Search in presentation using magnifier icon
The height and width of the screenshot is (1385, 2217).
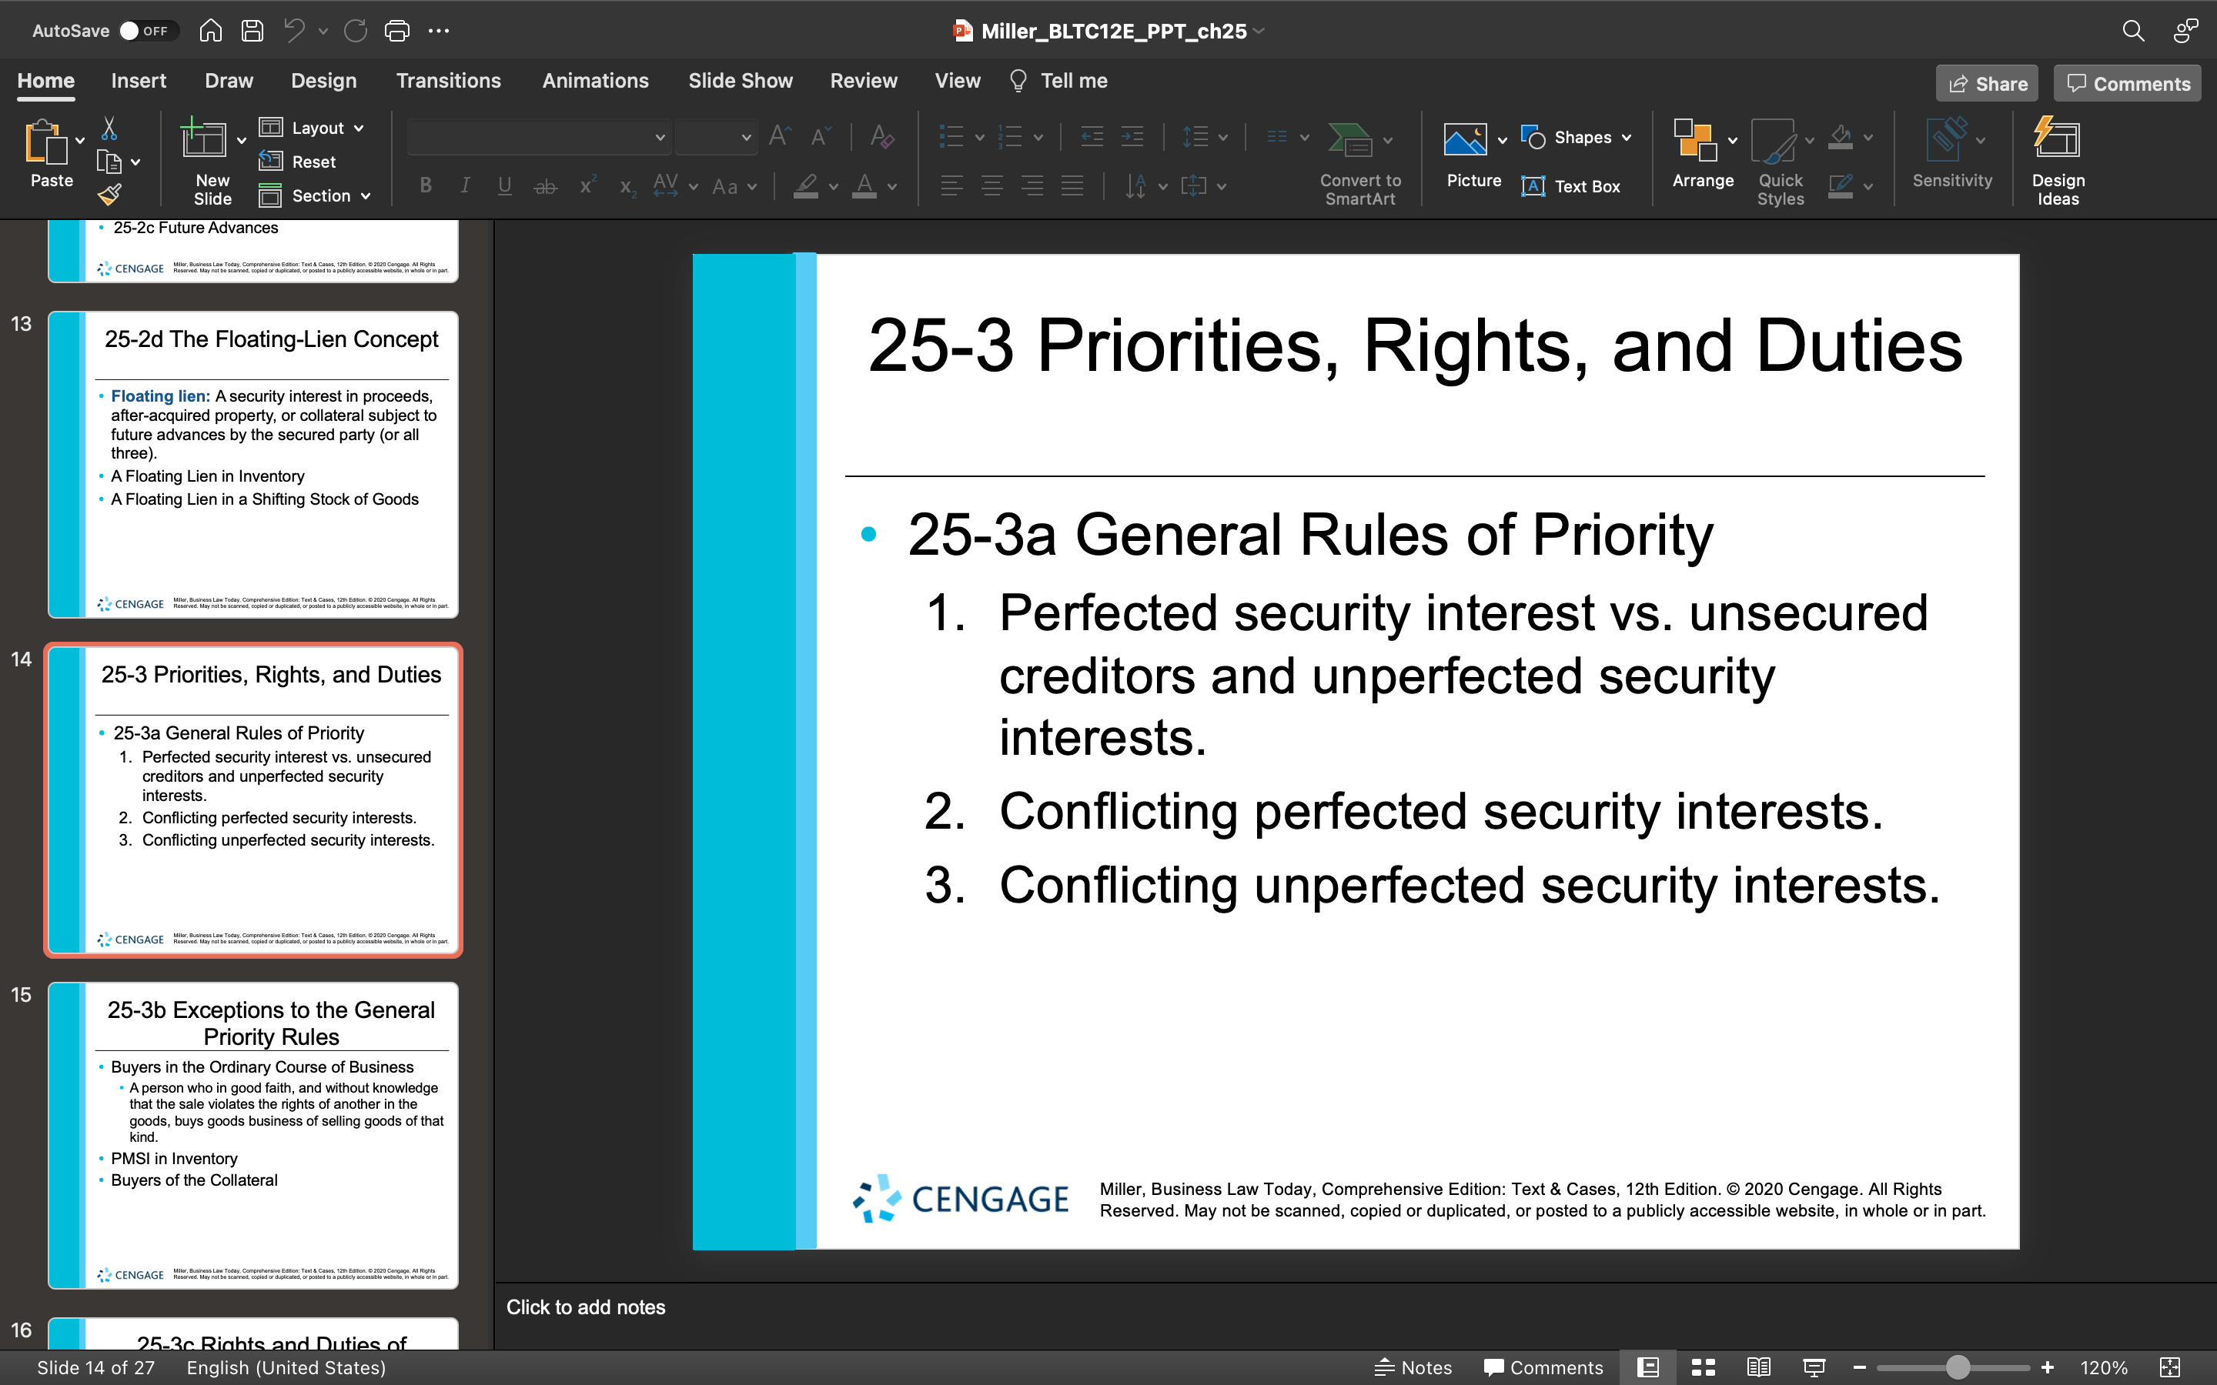[x=2133, y=30]
